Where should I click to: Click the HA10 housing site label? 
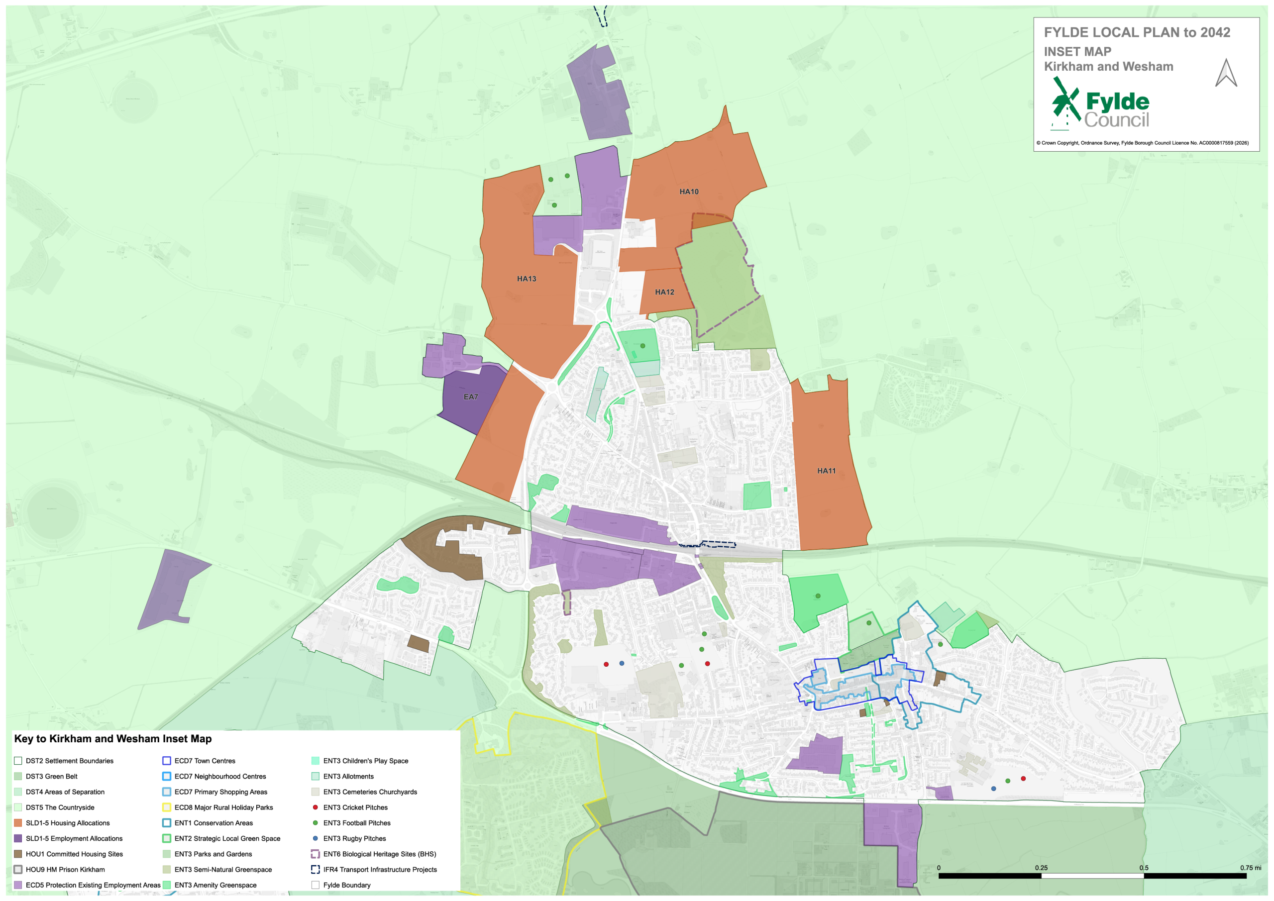689,192
